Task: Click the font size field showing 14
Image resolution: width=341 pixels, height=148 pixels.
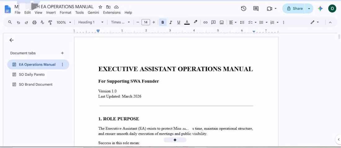Action: pyautogui.click(x=146, y=22)
